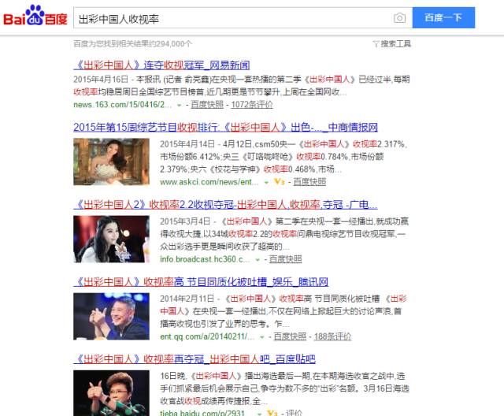Open 百度快照 for the hc360 result
Screen dimensions: 504x416
point(285,259)
